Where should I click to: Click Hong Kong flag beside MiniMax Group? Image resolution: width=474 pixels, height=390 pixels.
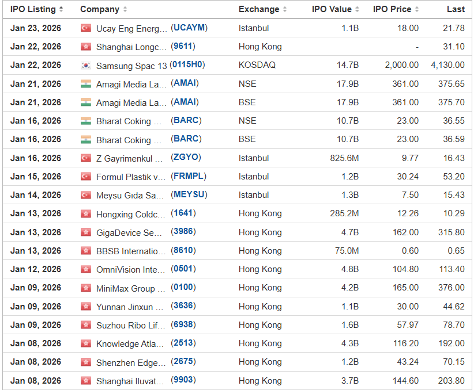coord(86,288)
